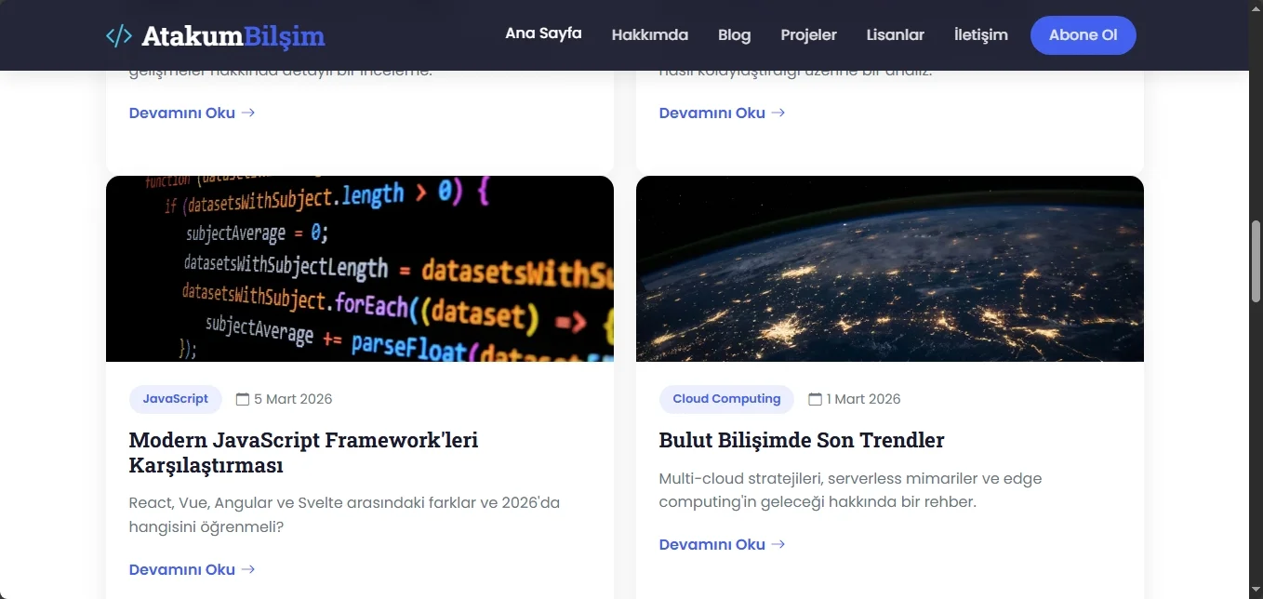Open Devamını Oku for JavaScript Framework article
The image size is (1263, 599).
pyautogui.click(x=193, y=569)
